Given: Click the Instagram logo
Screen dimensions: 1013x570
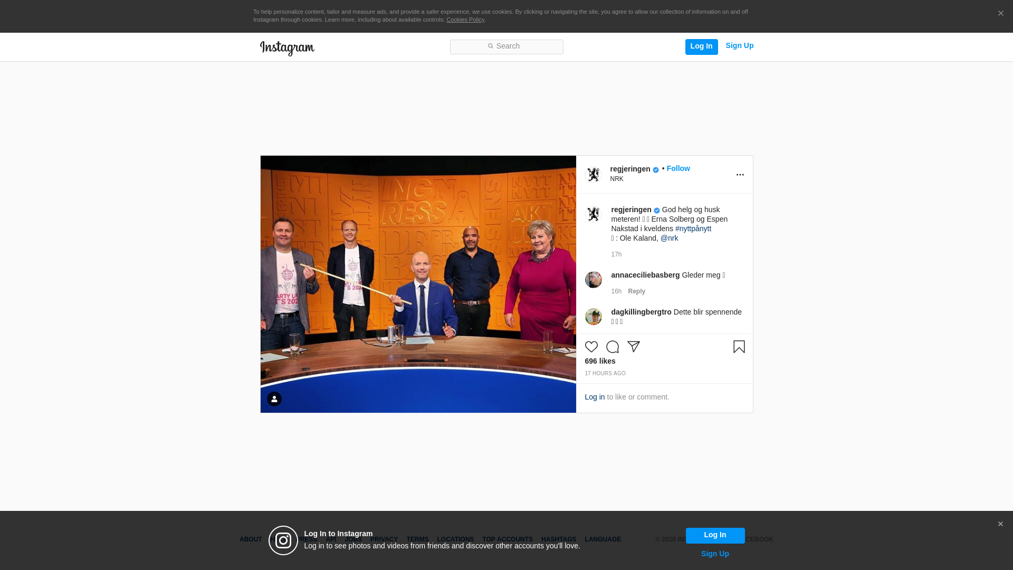Looking at the screenshot, I should point(287,48).
